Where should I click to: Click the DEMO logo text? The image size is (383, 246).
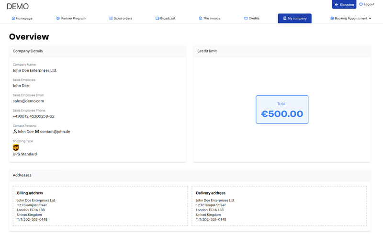[18, 7]
